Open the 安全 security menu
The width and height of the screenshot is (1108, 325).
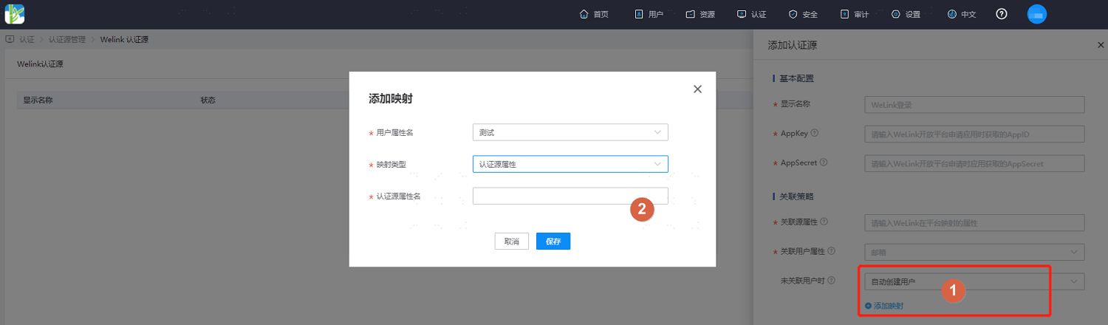coord(803,14)
